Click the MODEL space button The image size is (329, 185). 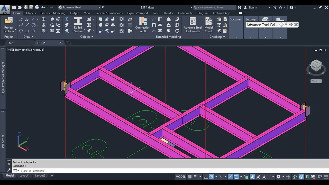coord(180,177)
